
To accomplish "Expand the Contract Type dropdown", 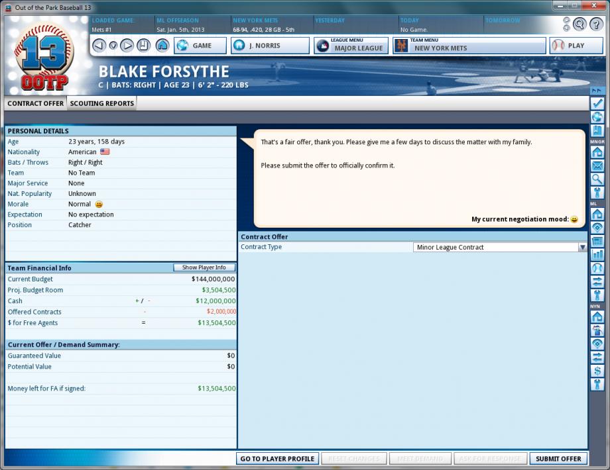I will pos(582,248).
